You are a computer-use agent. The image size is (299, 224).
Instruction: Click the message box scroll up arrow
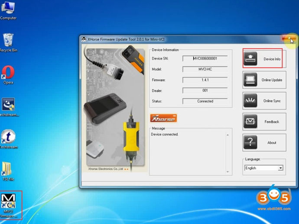coord(227,135)
